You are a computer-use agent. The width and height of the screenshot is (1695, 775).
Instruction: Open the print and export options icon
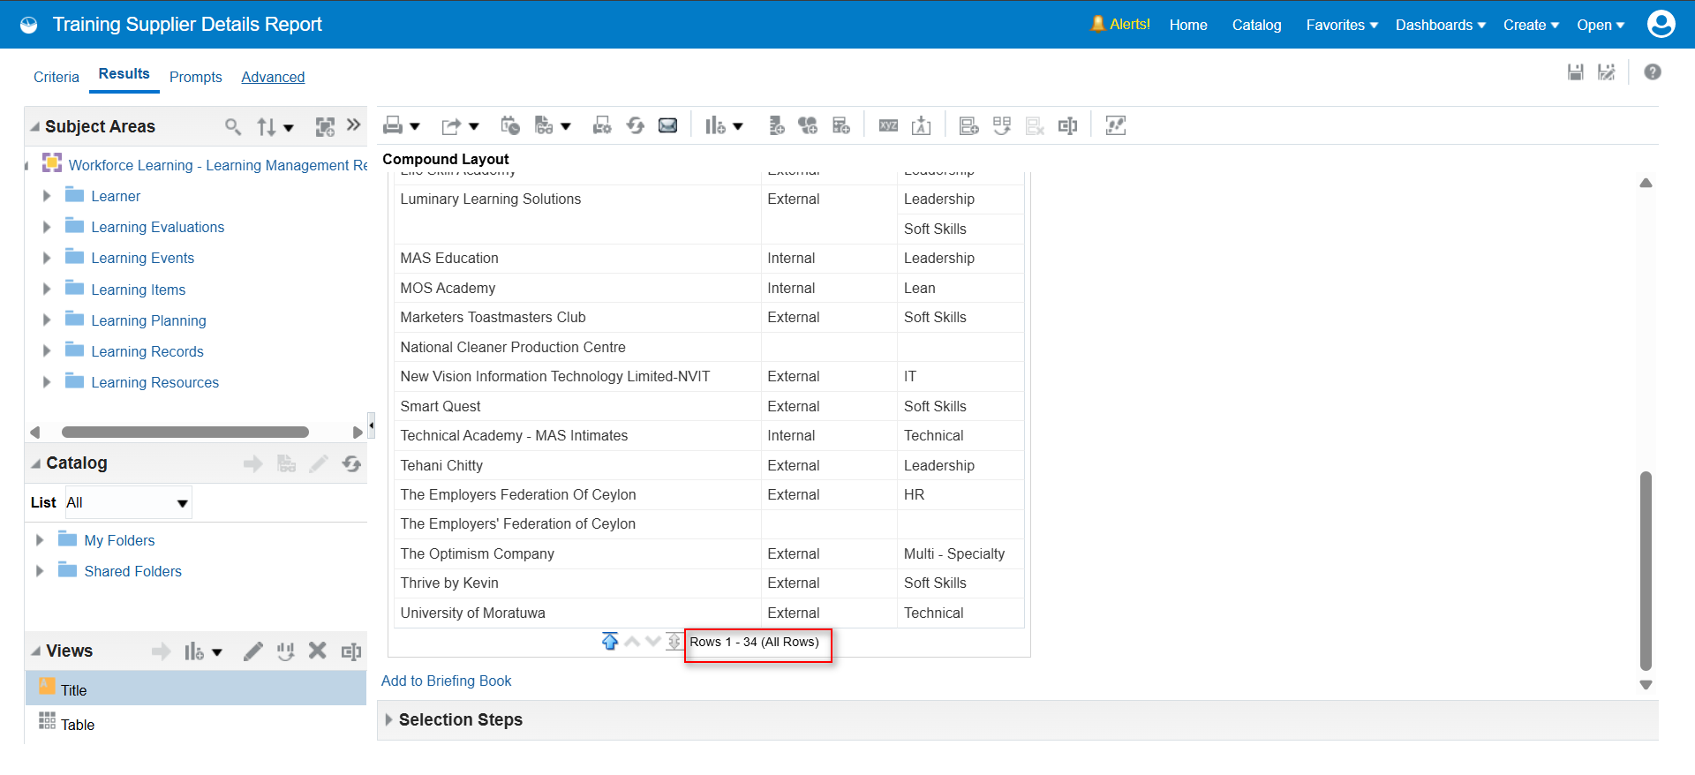point(602,126)
